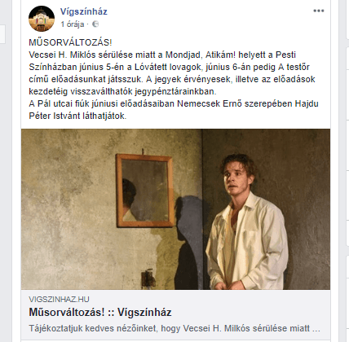Click the globe public-audience icon
Screen dimensions: 349x342
pyautogui.click(x=95, y=24)
